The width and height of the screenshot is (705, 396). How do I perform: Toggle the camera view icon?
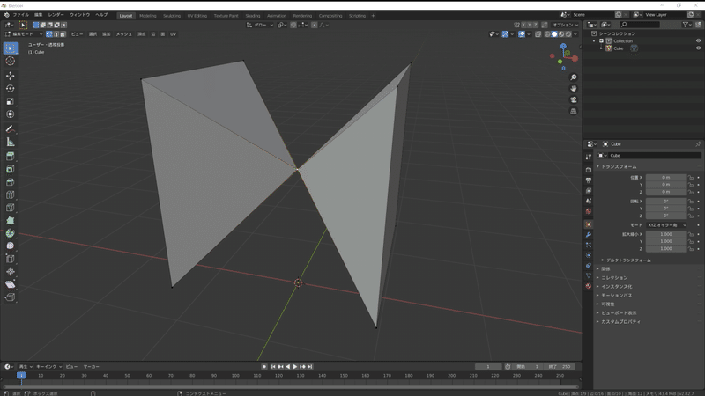tap(574, 99)
